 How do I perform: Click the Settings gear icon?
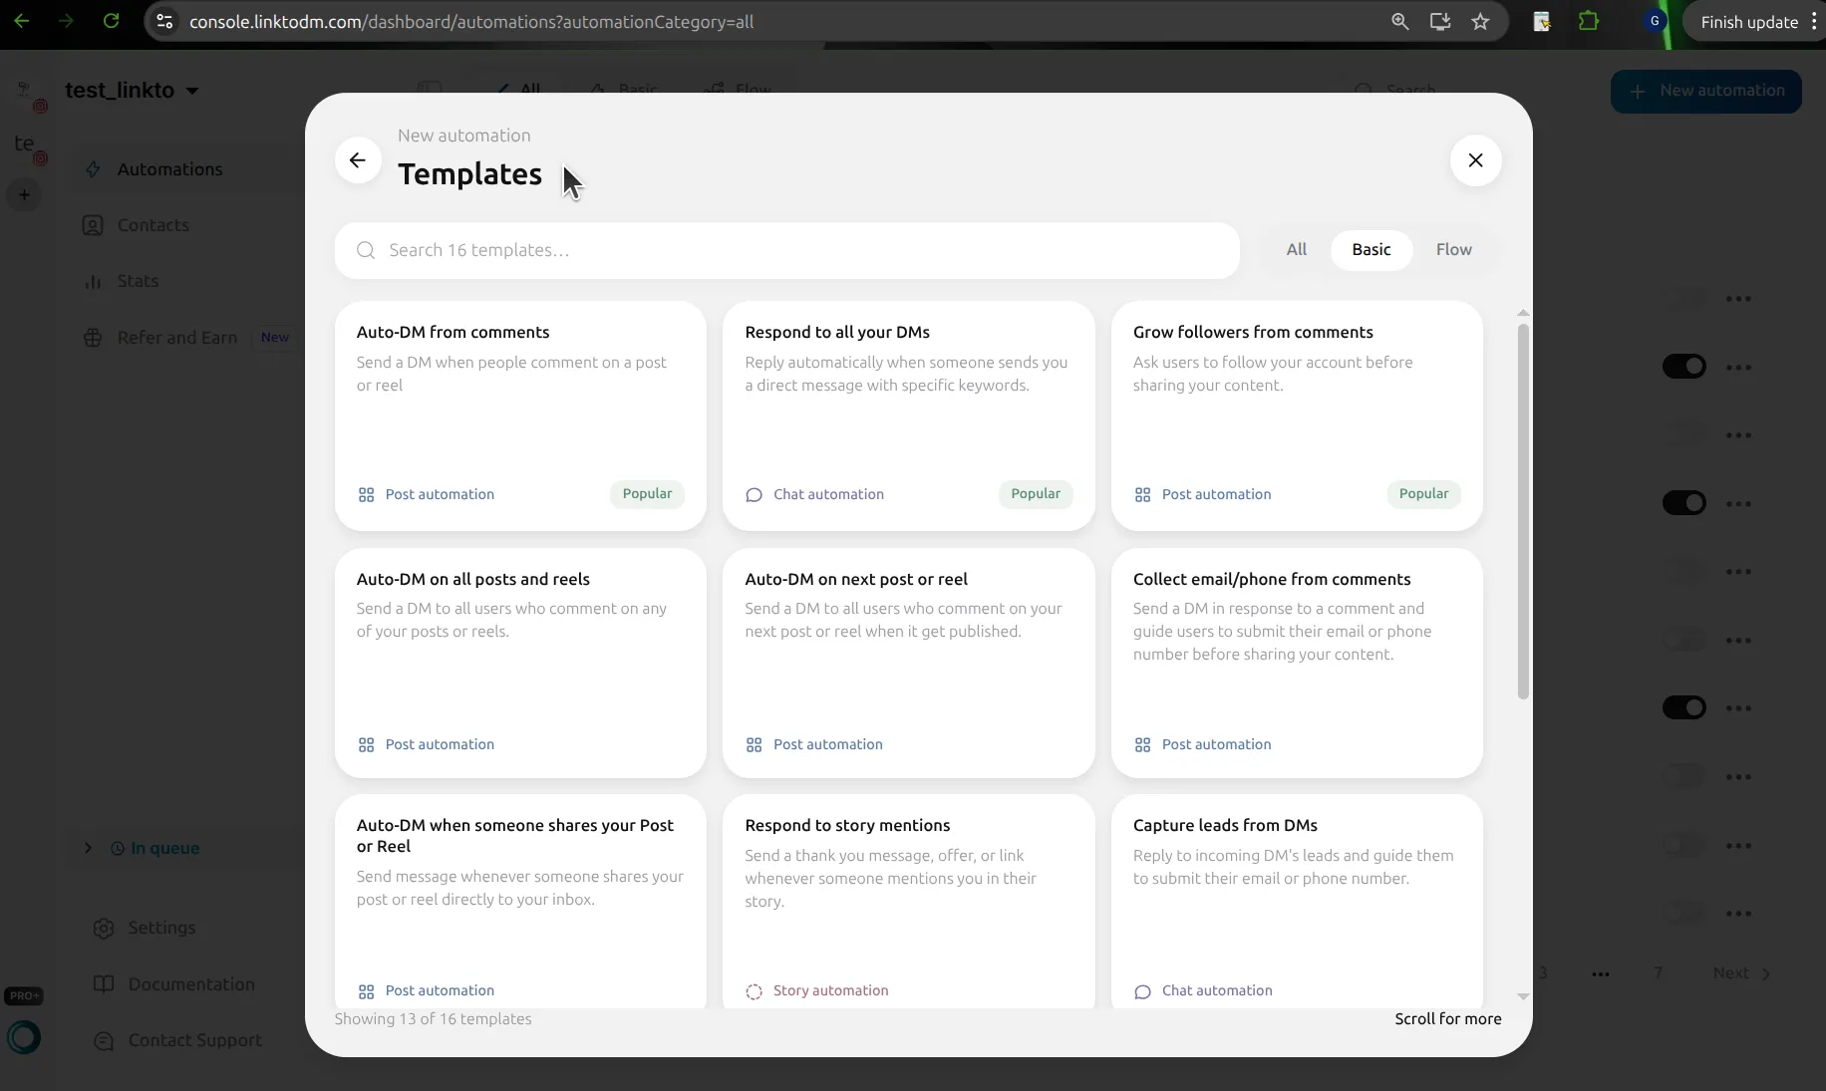point(103,929)
